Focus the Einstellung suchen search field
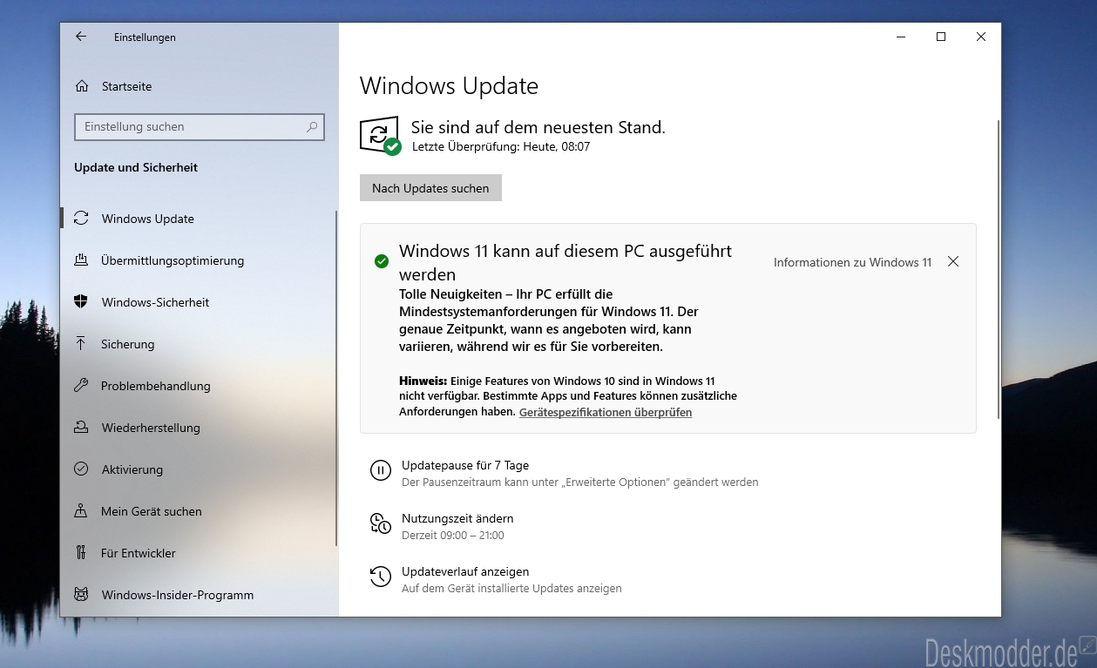Screen dimensions: 1097x668 [x=200, y=127]
